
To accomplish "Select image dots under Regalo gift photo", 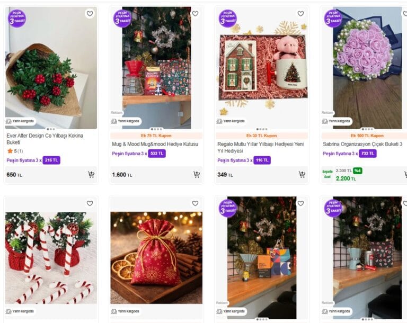I will pos(262,129).
